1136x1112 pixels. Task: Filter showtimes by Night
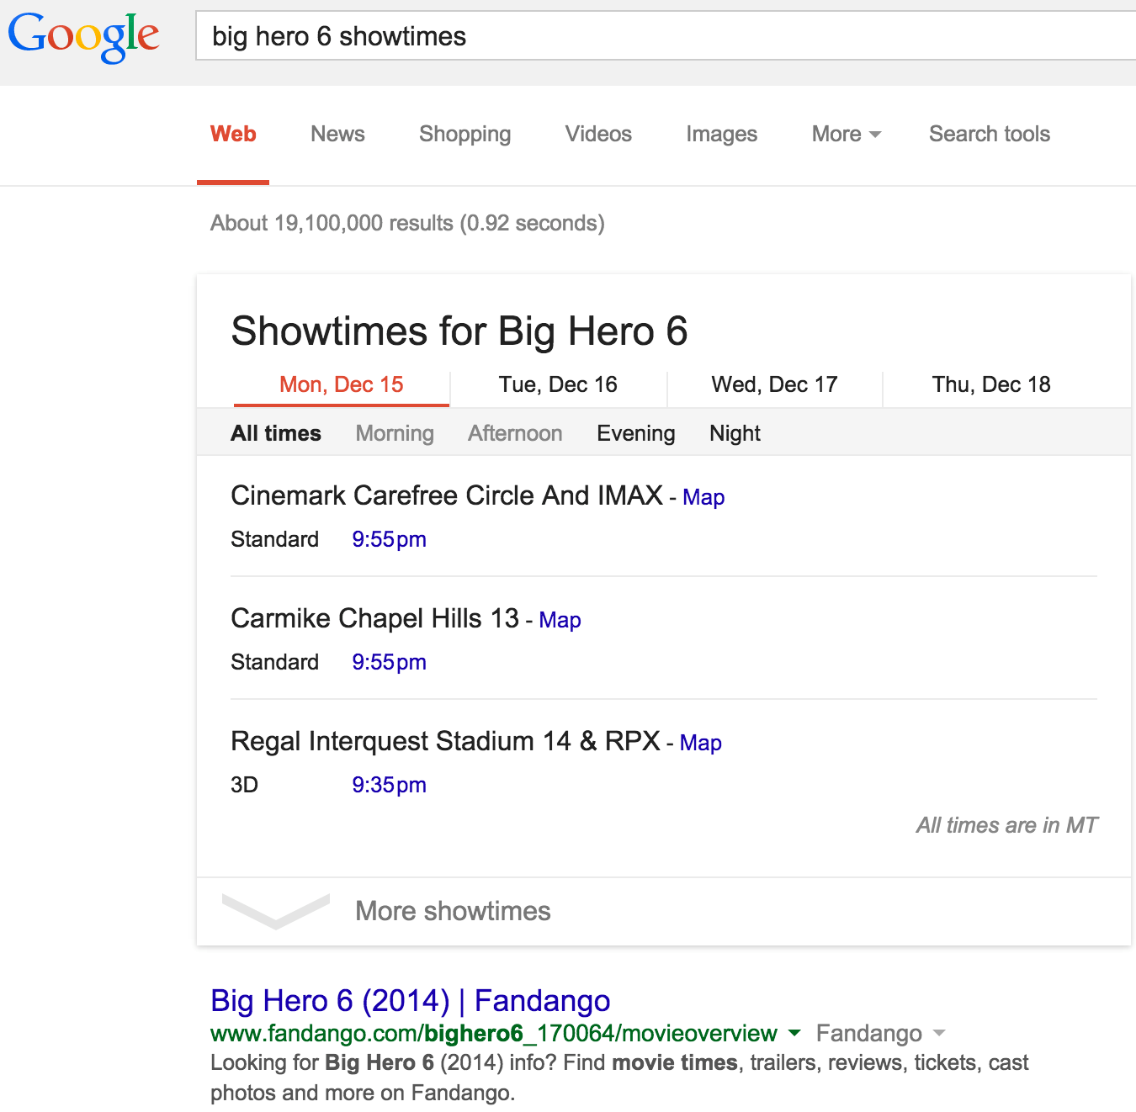coord(735,433)
